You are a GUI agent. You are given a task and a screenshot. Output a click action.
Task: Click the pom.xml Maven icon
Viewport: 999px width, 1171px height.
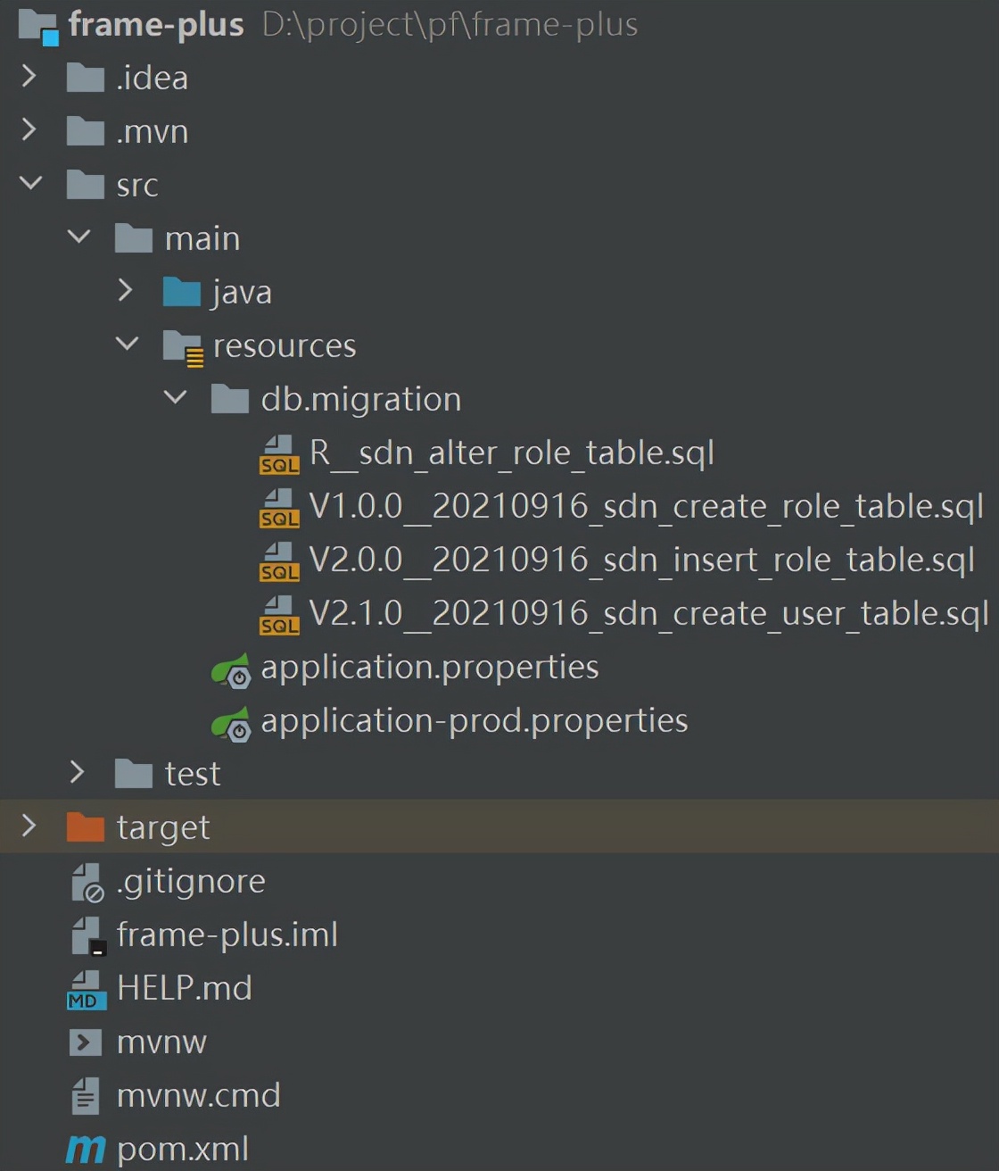click(x=86, y=1150)
